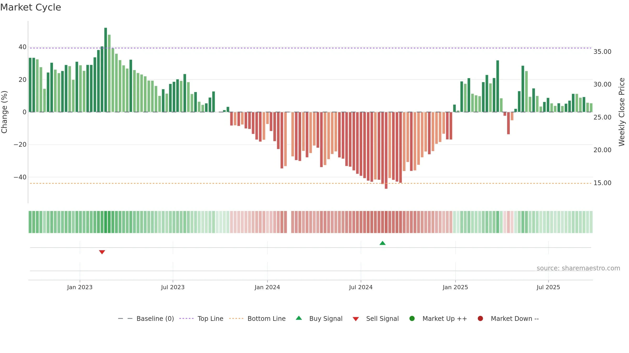Screen dimensions: 629x353
Task: Toggle the Baseline (0) legend entry
Action: (x=146, y=318)
